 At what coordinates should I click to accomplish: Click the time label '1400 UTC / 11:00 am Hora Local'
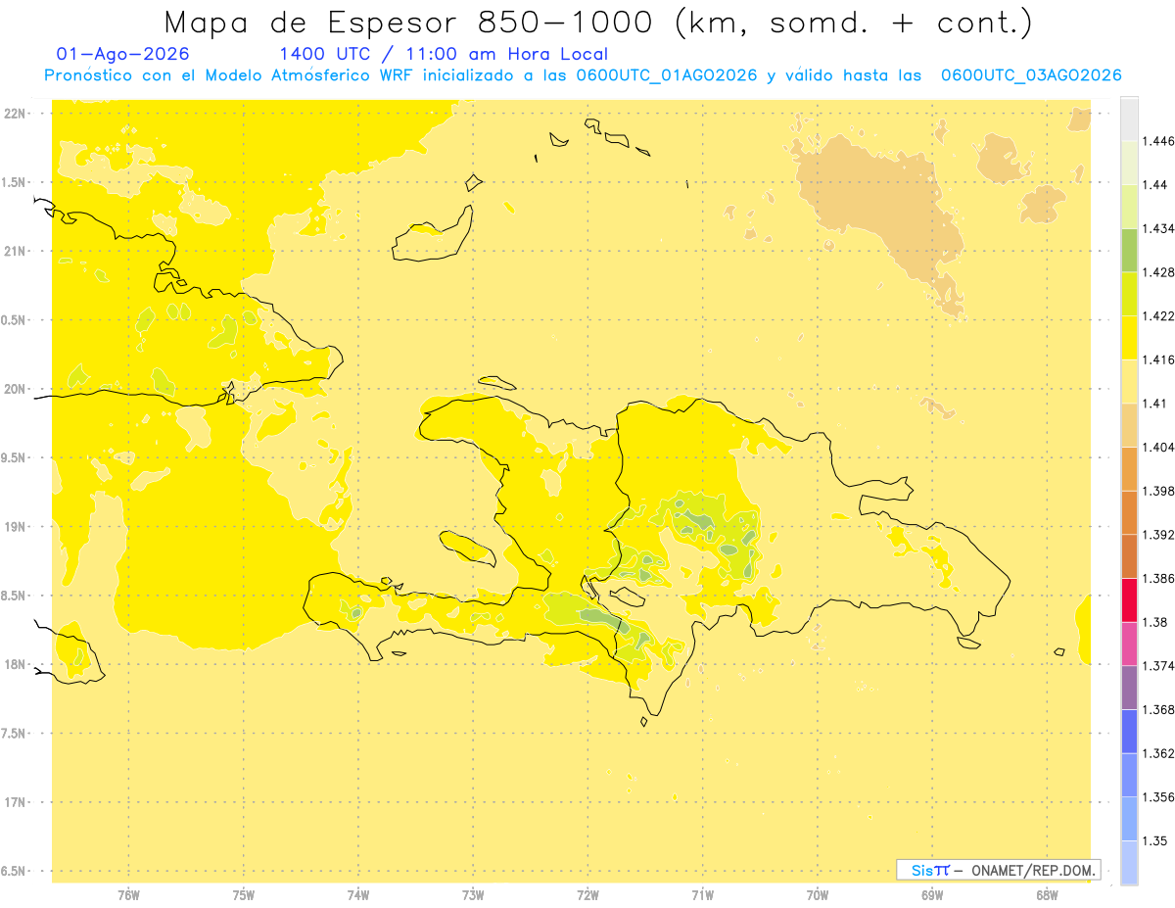pos(444,55)
